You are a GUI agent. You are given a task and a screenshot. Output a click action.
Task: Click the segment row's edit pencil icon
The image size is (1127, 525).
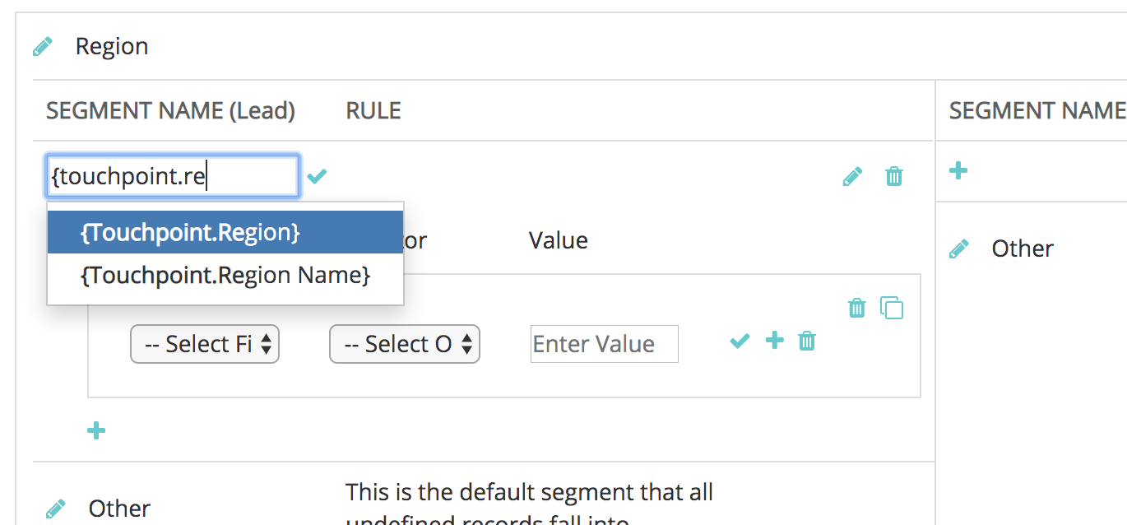coord(853,176)
